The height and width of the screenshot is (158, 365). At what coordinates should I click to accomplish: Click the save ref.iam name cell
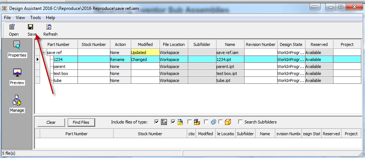point(230,53)
